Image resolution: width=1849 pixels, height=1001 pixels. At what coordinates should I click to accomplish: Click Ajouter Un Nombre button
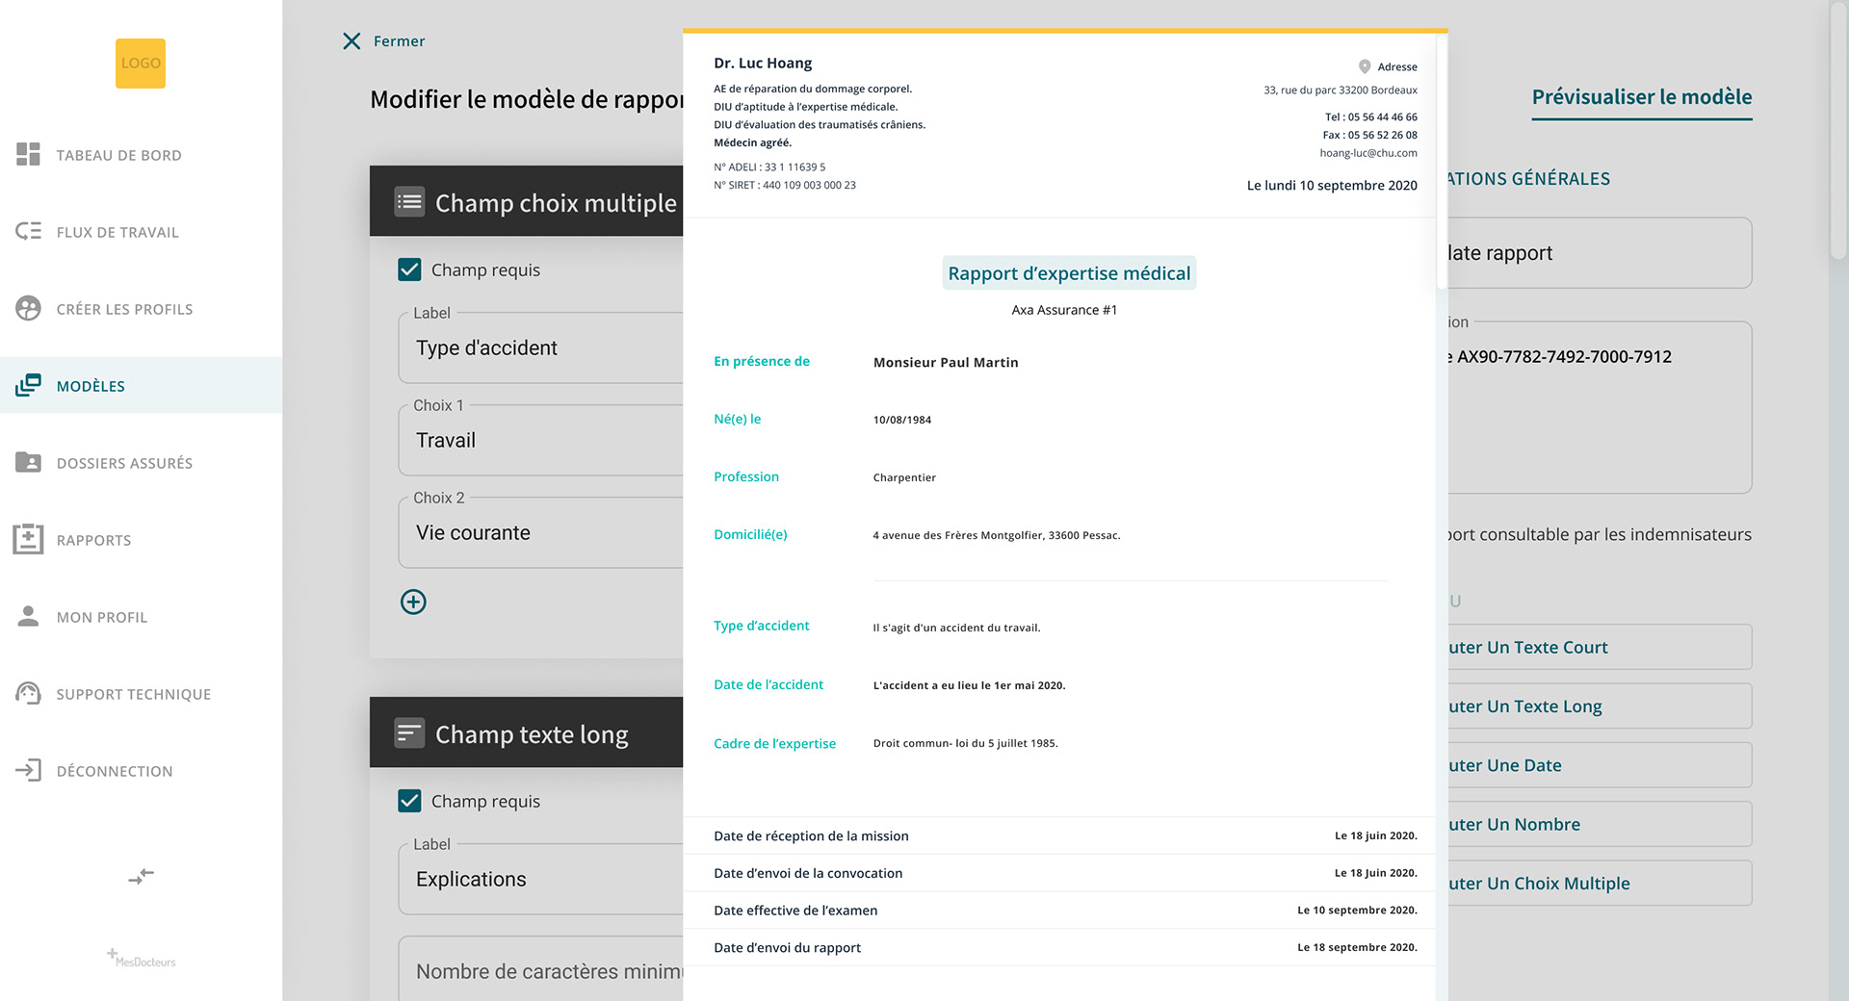[1600, 824]
